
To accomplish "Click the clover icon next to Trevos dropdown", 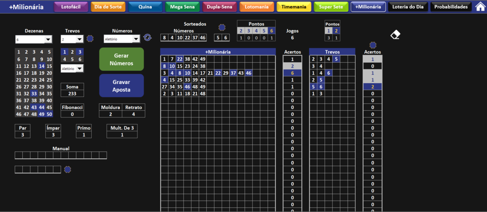I will pos(90,39).
